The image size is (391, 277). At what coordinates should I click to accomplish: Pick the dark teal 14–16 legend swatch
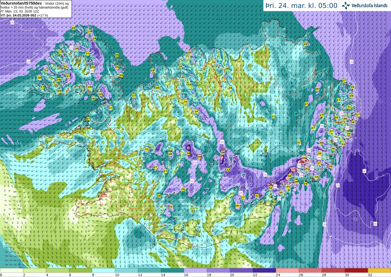172,270
